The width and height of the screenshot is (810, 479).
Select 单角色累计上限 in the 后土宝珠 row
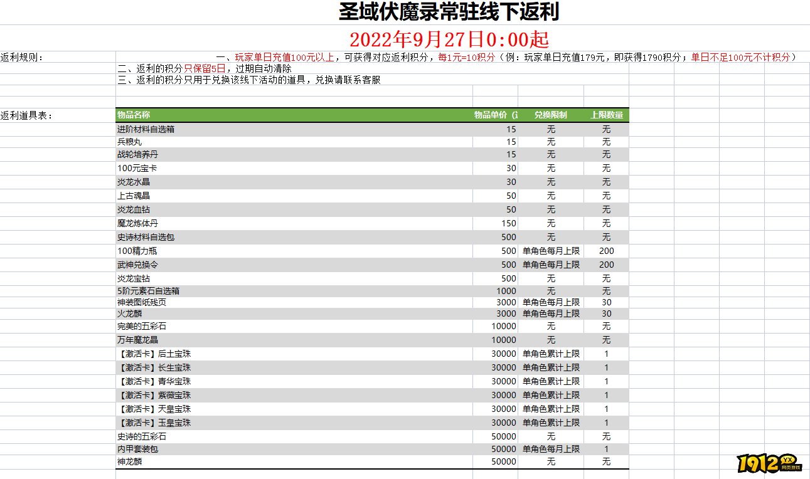(x=551, y=354)
